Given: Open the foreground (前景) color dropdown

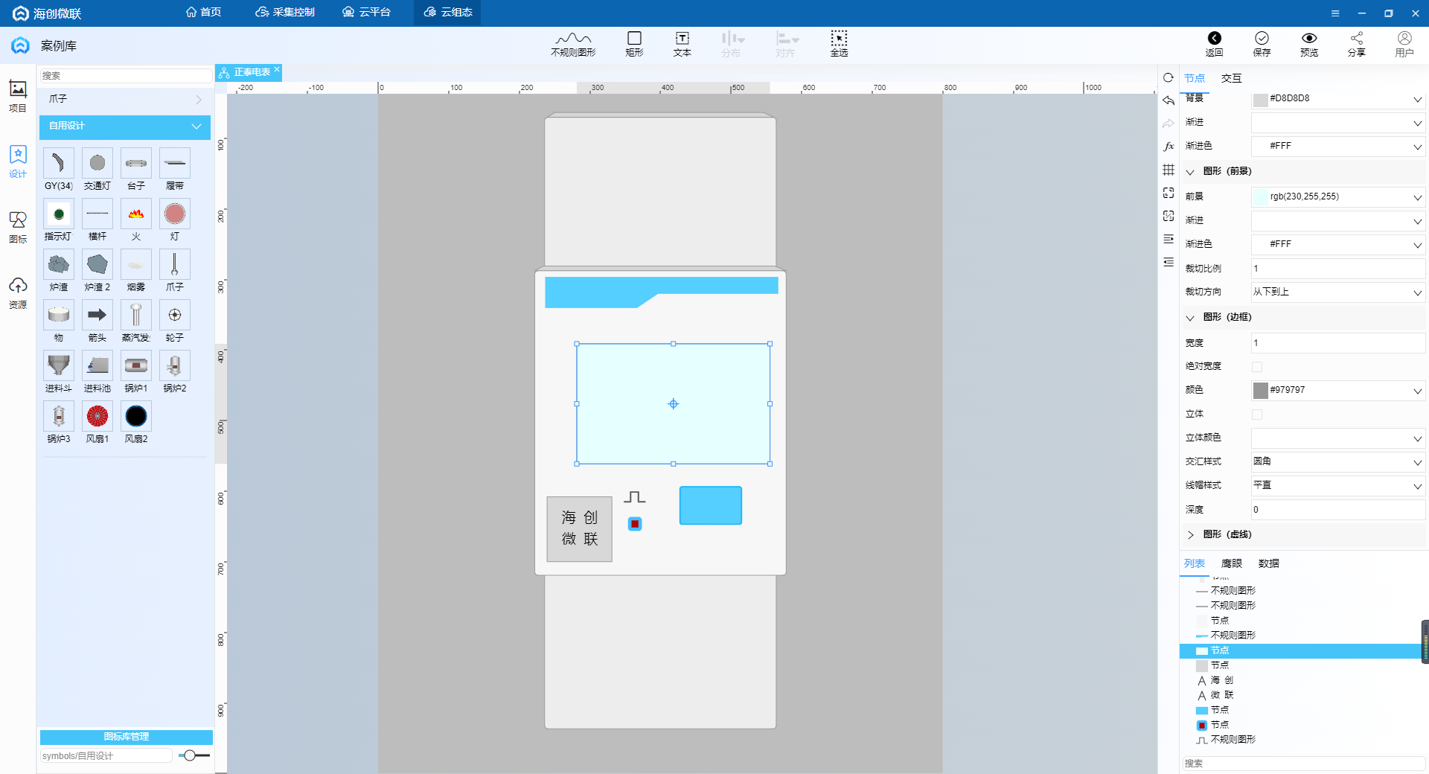Looking at the screenshot, I should (1417, 197).
